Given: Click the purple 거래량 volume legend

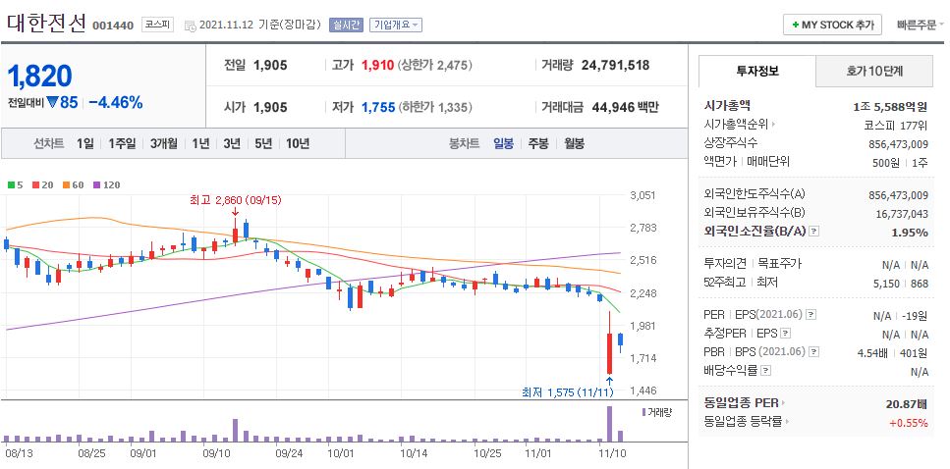Looking at the screenshot, I should click(x=657, y=413).
